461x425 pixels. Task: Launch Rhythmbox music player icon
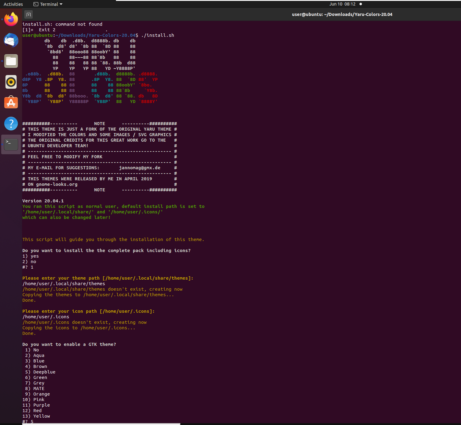(11, 82)
